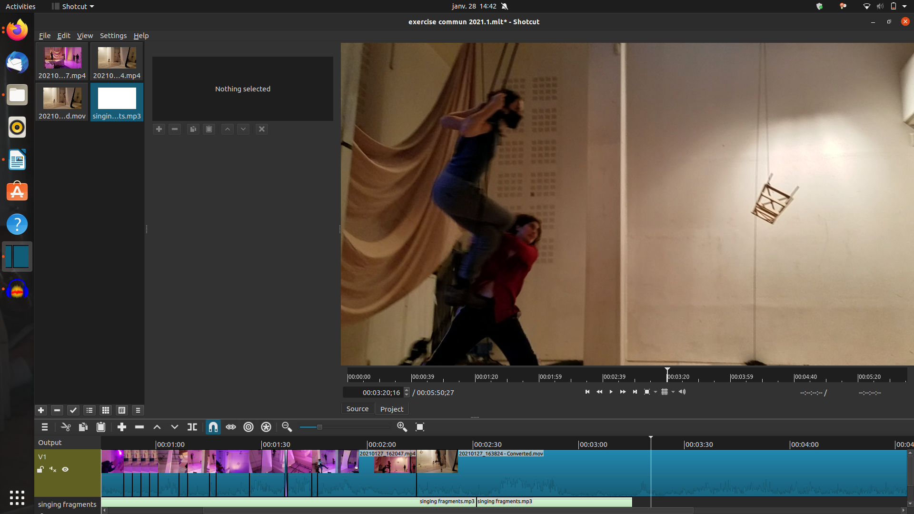Screen dimensions: 914x514
Task: Open the Settings menu
Action: coord(113,36)
